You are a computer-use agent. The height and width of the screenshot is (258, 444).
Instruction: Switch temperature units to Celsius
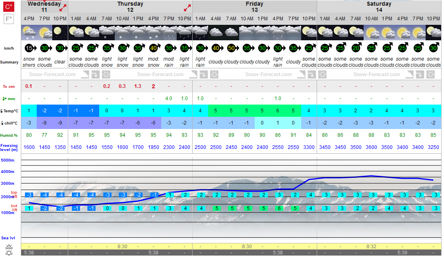click(x=9, y=7)
